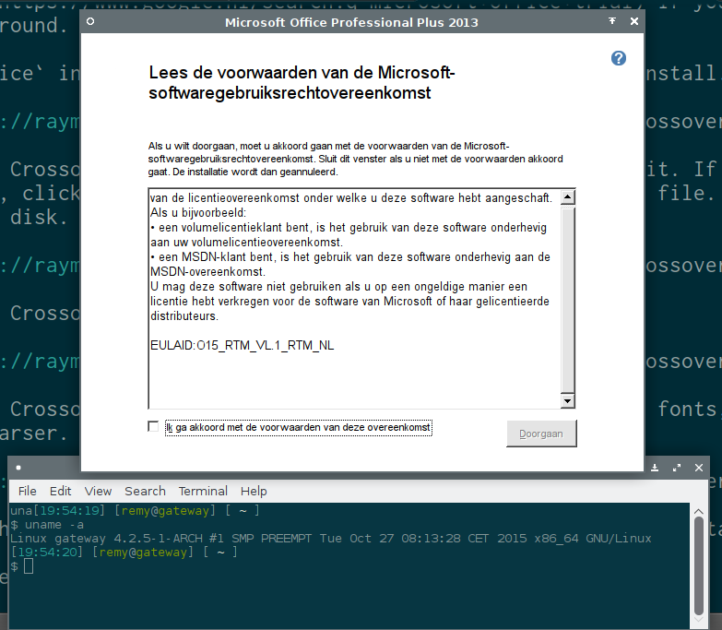Open the File menu in terminal
The height and width of the screenshot is (630, 722).
27,491
